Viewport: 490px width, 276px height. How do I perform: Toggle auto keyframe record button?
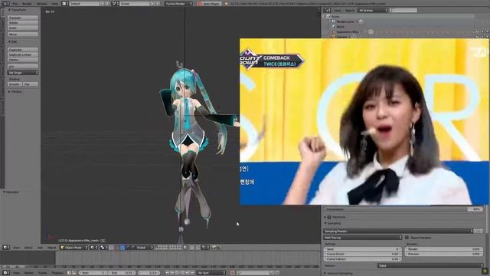(233, 273)
